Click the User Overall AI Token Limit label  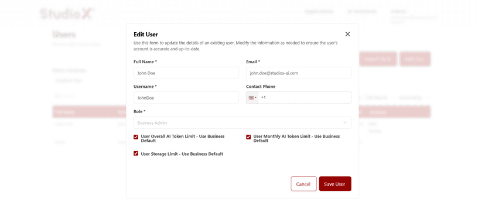pos(183,138)
